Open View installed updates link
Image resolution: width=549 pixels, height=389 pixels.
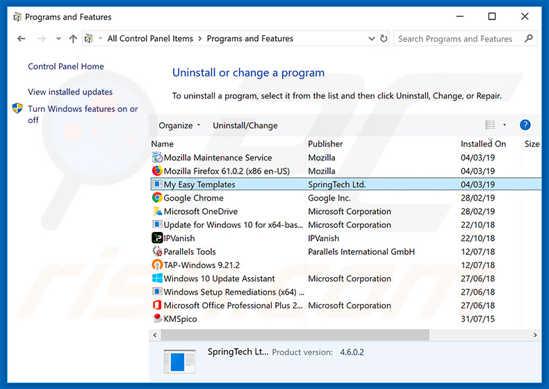click(x=70, y=92)
